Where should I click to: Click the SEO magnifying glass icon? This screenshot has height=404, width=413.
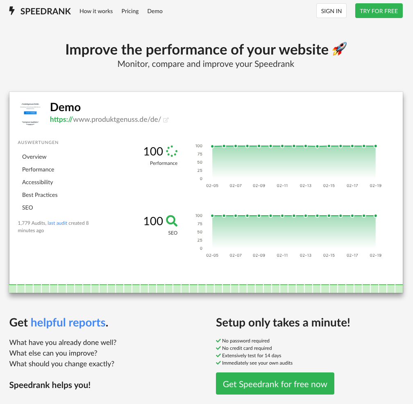[172, 221]
